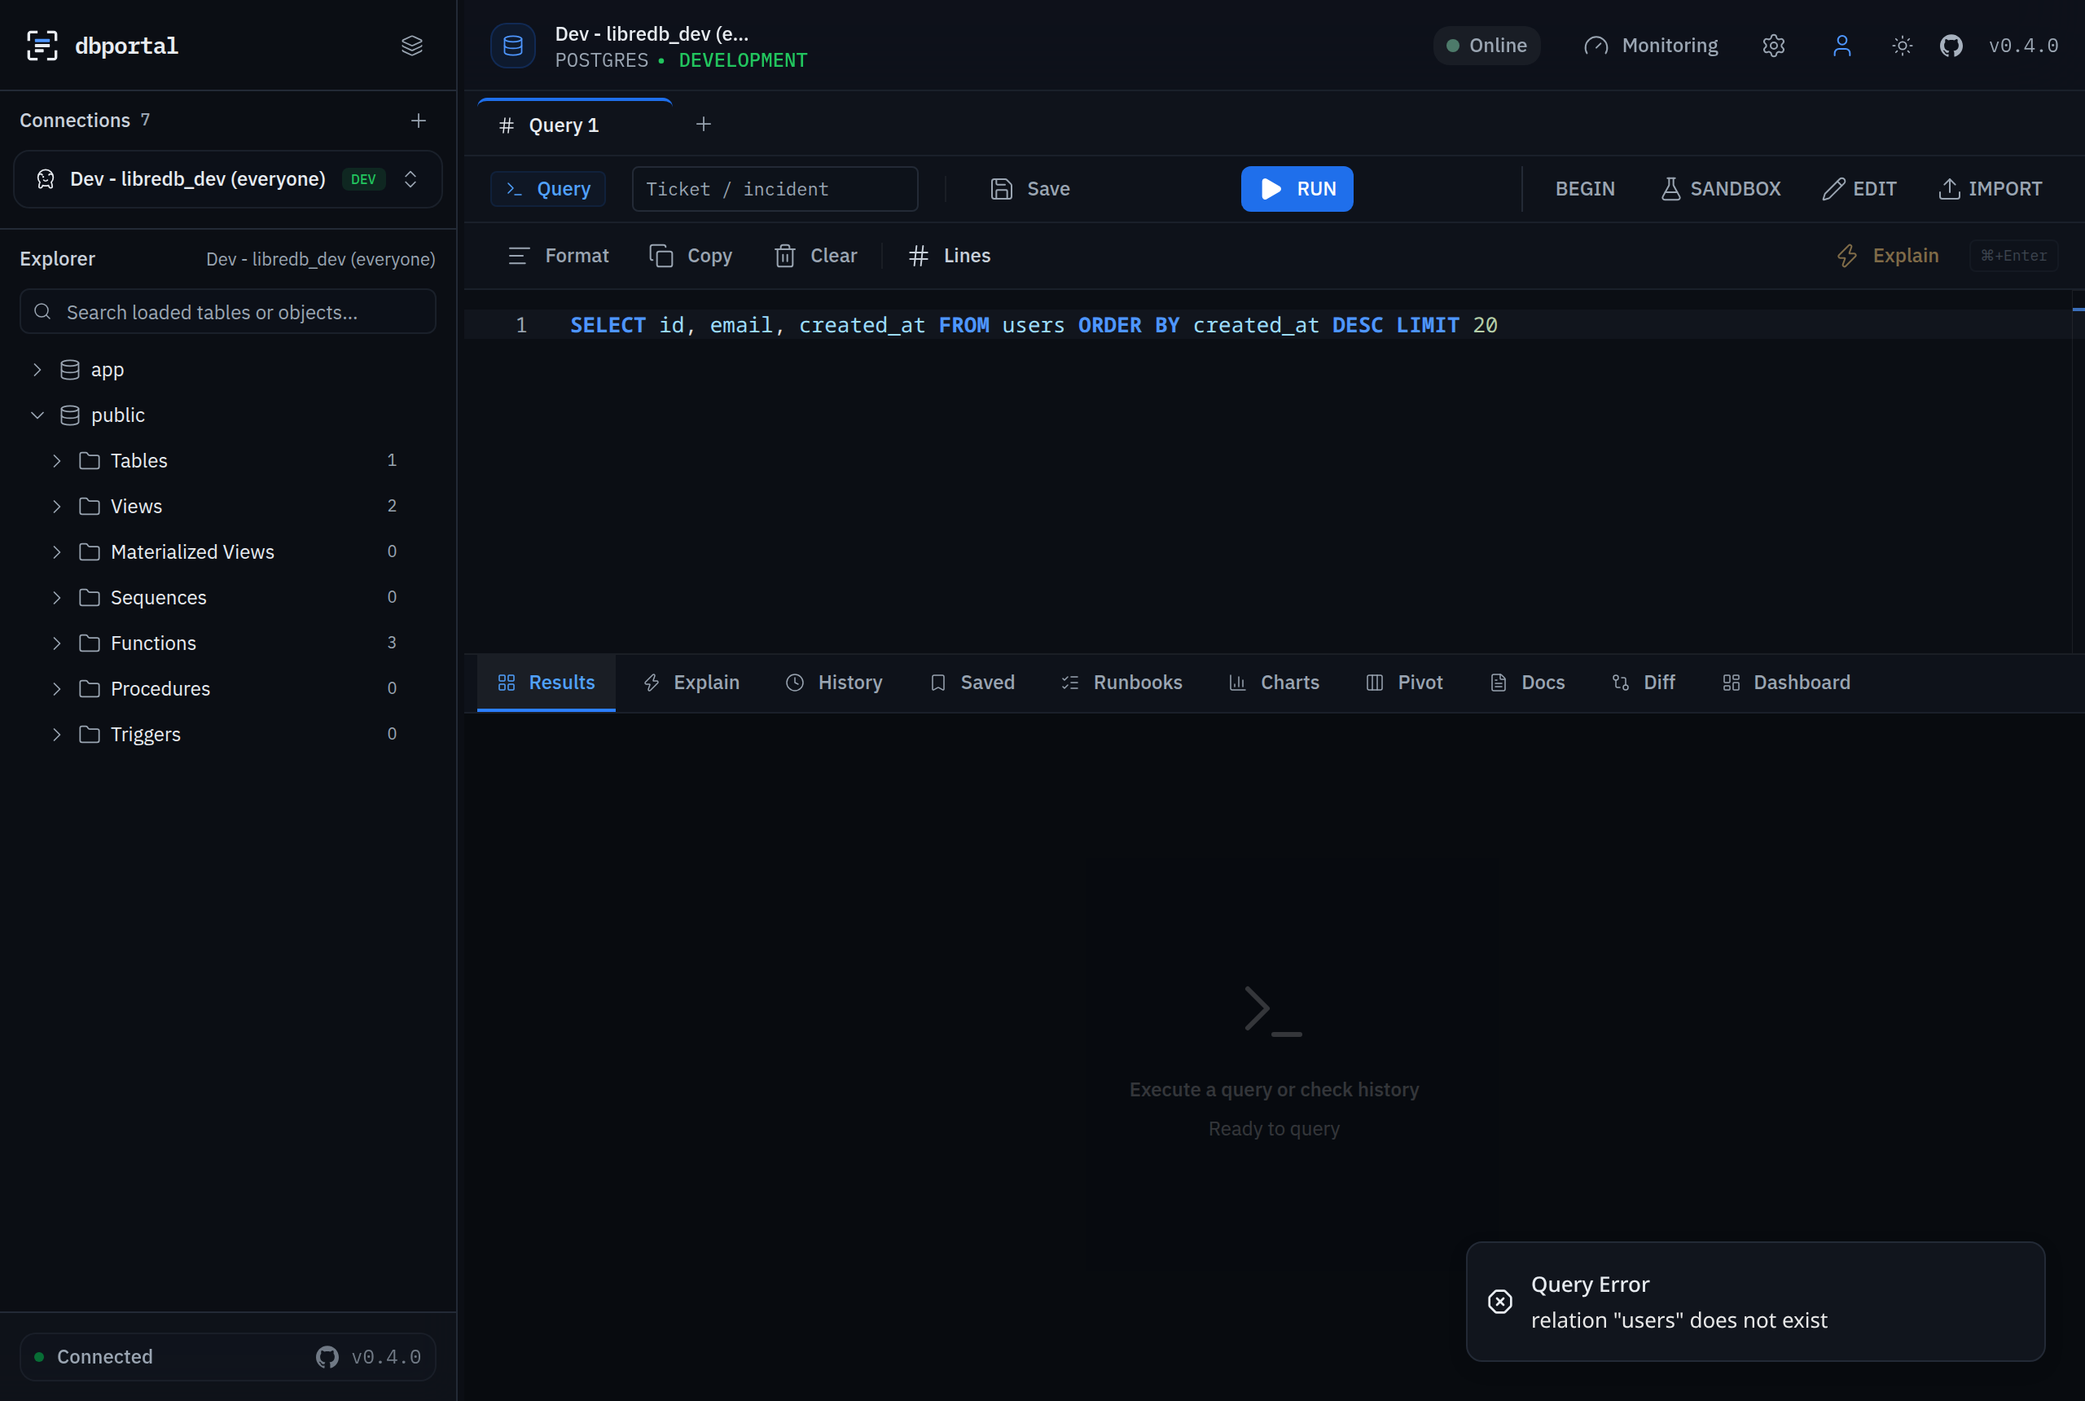Click the Search loaded tables field
The height and width of the screenshot is (1401, 2085).
[x=228, y=312]
